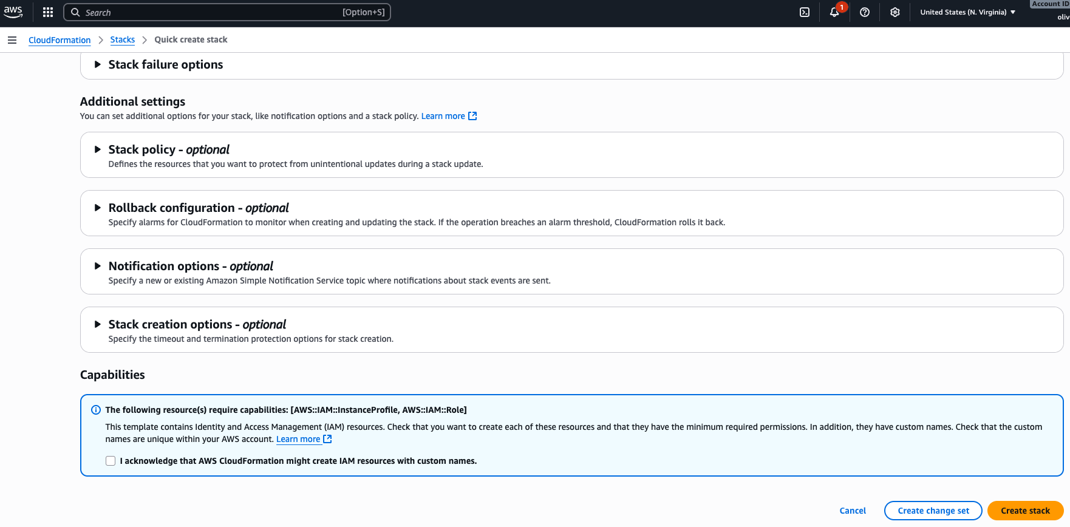
Task: Navigate to Stacks breadcrumb link
Action: 123,39
